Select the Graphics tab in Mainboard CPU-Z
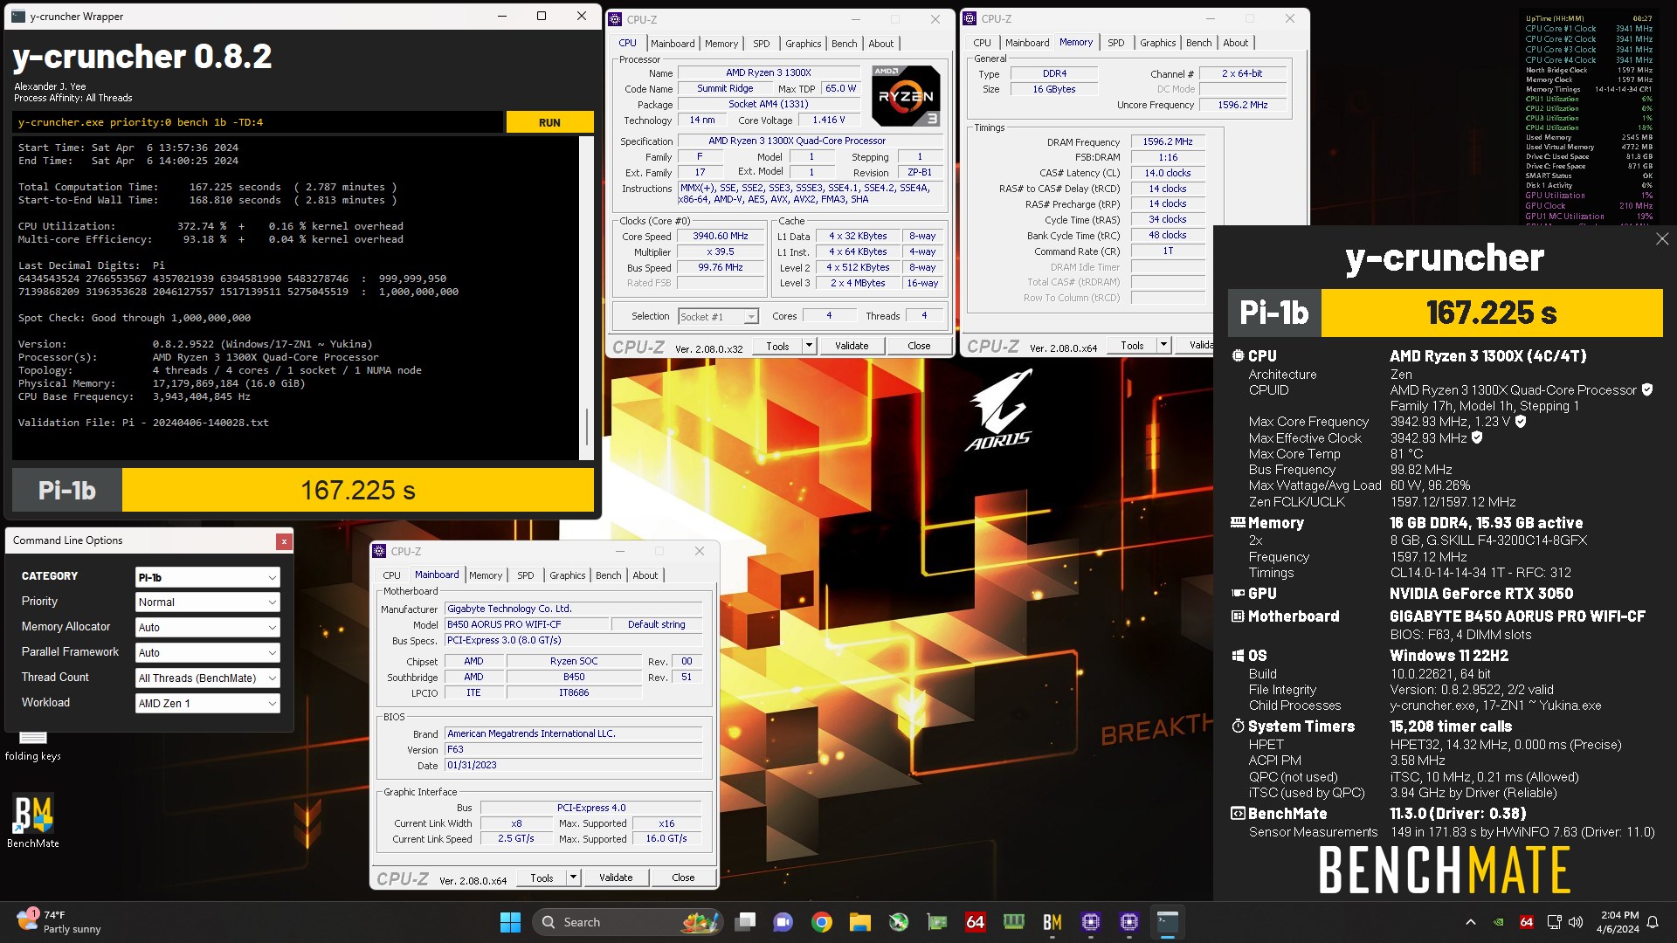 click(x=567, y=575)
